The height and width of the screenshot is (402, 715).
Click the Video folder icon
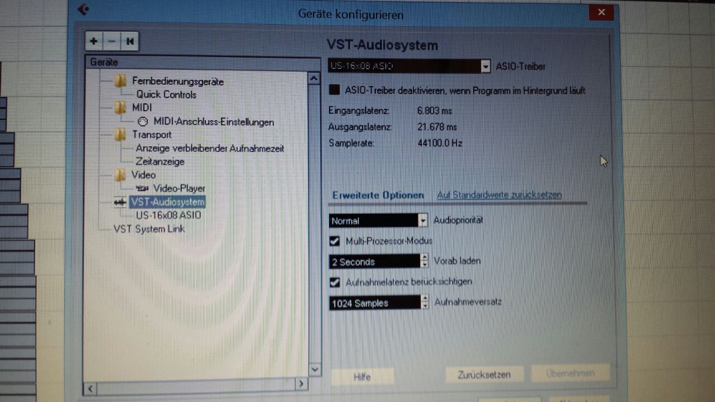click(120, 175)
